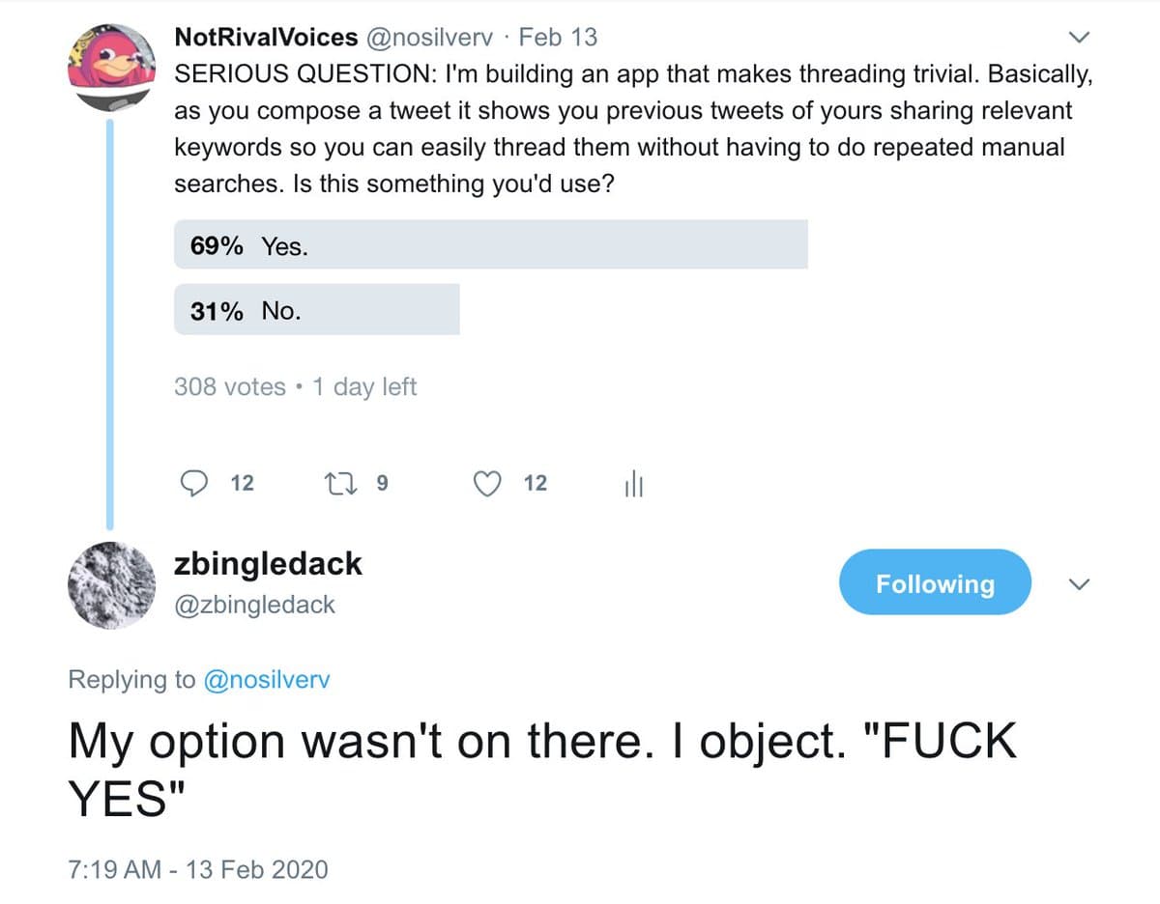This screenshot has height=904, width=1160.
Task: Like the tweet with heart icon
Action: (490, 483)
